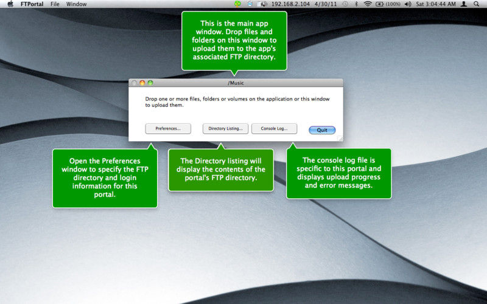Zoom the /Music window with green button
This screenshot has height=304, width=487.
pos(150,83)
